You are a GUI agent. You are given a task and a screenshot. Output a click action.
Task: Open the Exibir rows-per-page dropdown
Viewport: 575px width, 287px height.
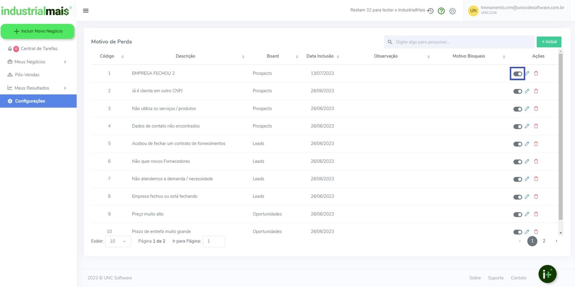click(118, 241)
